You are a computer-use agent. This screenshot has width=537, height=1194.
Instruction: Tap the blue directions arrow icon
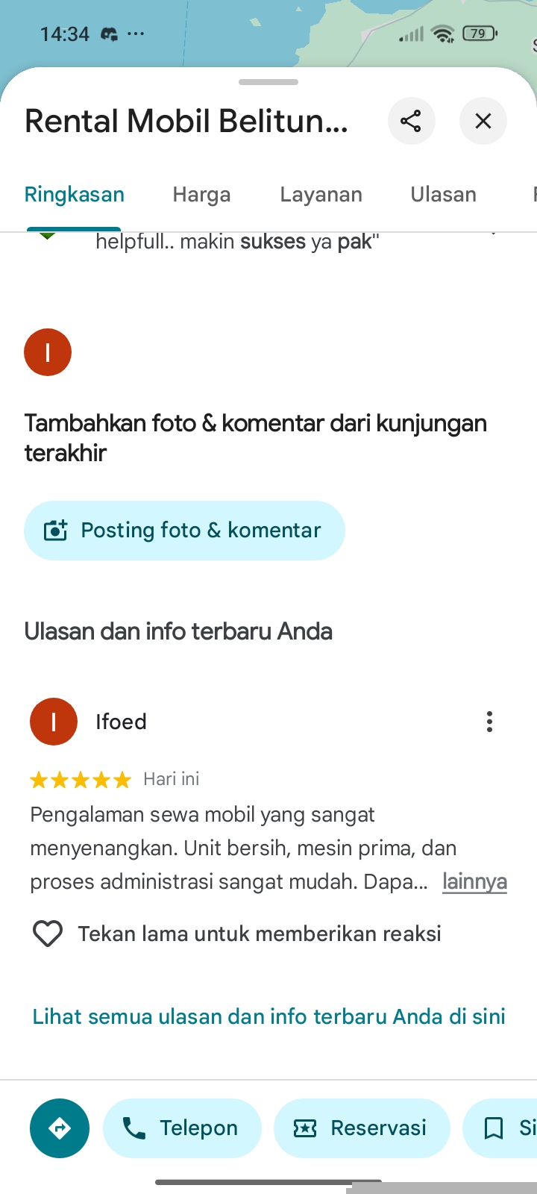click(x=60, y=1128)
